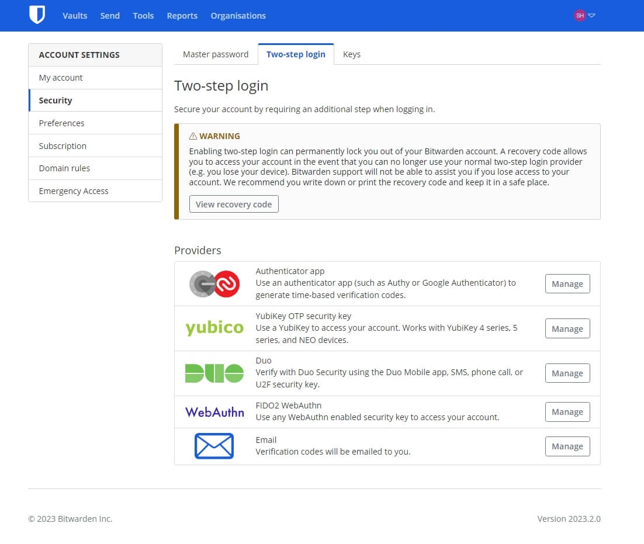
Task: Click 'Verification codes will be emailed to you.'
Action: [x=333, y=452]
